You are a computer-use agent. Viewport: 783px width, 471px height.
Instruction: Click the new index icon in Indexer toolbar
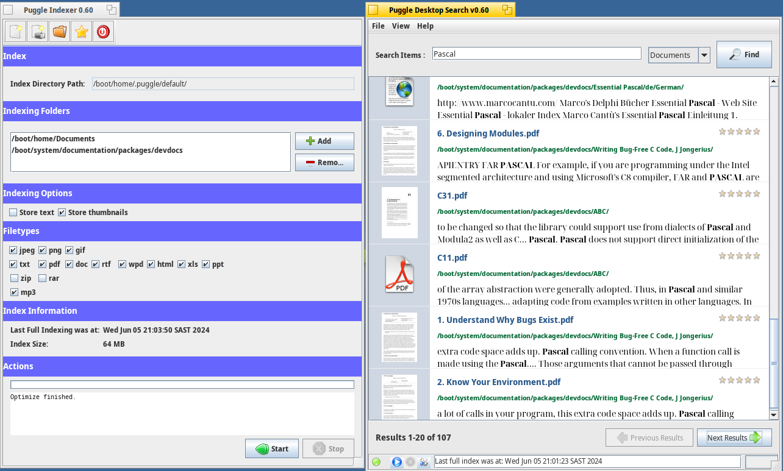[x=15, y=32]
